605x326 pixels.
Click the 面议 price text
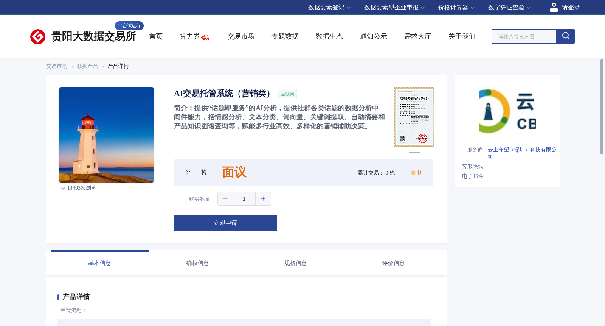coord(234,172)
